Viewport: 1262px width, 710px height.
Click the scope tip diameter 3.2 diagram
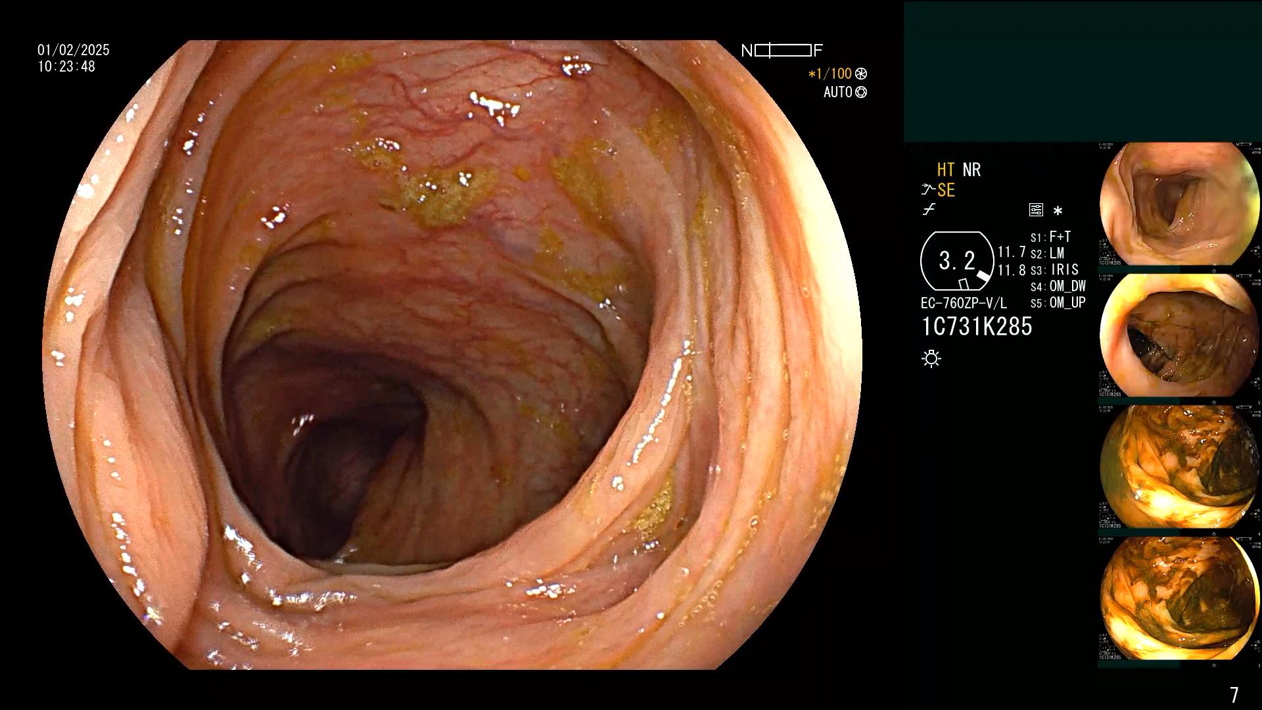pyautogui.click(x=957, y=261)
